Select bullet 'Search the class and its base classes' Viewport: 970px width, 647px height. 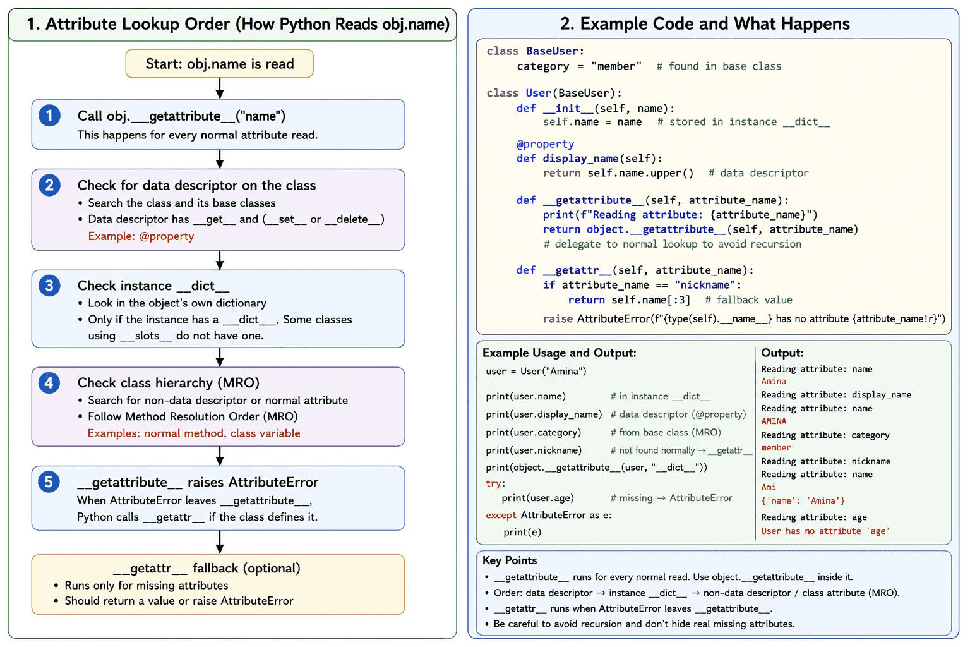tap(182, 203)
